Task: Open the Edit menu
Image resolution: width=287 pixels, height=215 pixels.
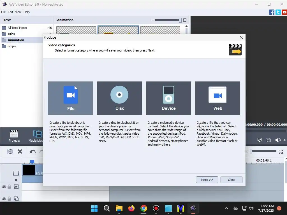Action: pyautogui.click(x=10, y=12)
